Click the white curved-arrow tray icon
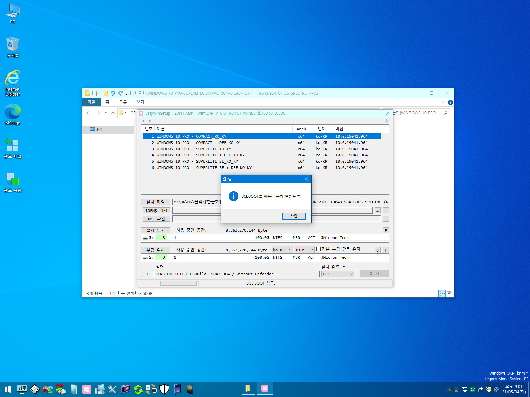Screen dimensions: 530x397 pyautogui.click(x=480, y=389)
